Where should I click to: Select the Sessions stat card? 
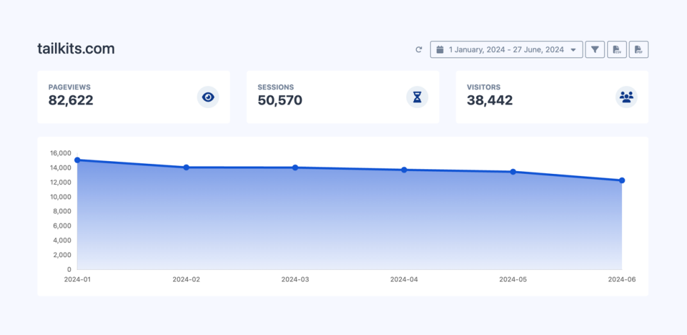point(343,97)
